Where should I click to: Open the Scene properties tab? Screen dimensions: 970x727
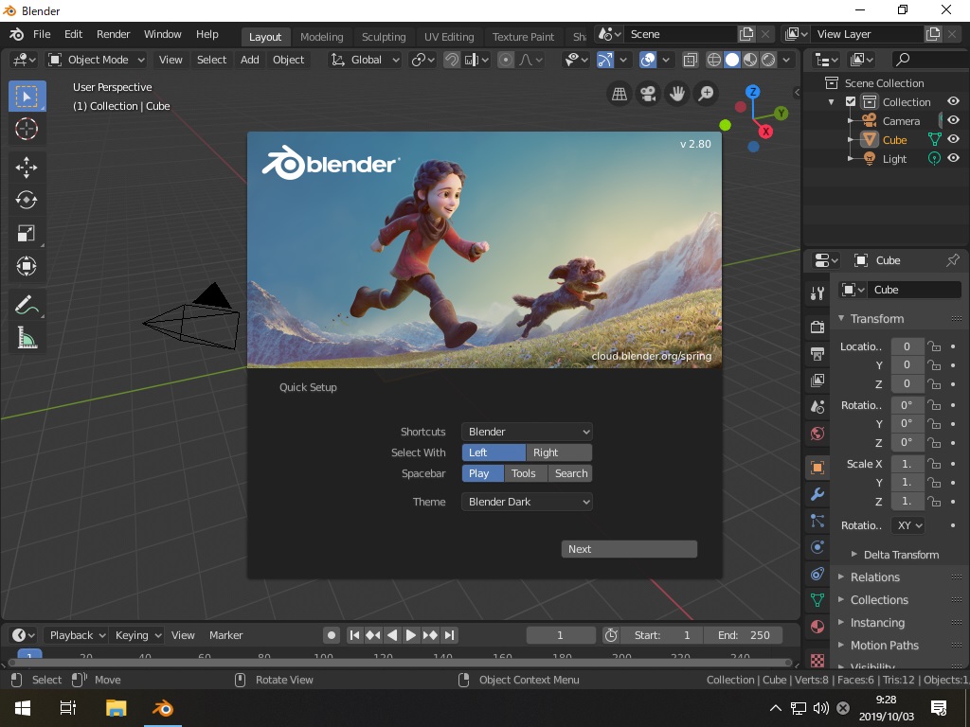pyautogui.click(x=817, y=407)
